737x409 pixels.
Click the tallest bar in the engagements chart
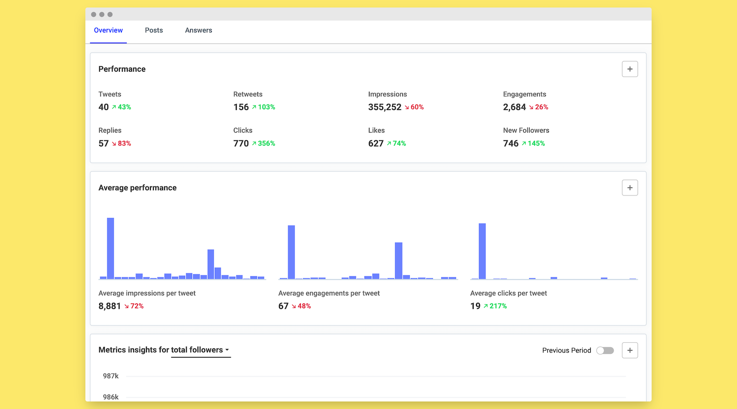coord(291,250)
